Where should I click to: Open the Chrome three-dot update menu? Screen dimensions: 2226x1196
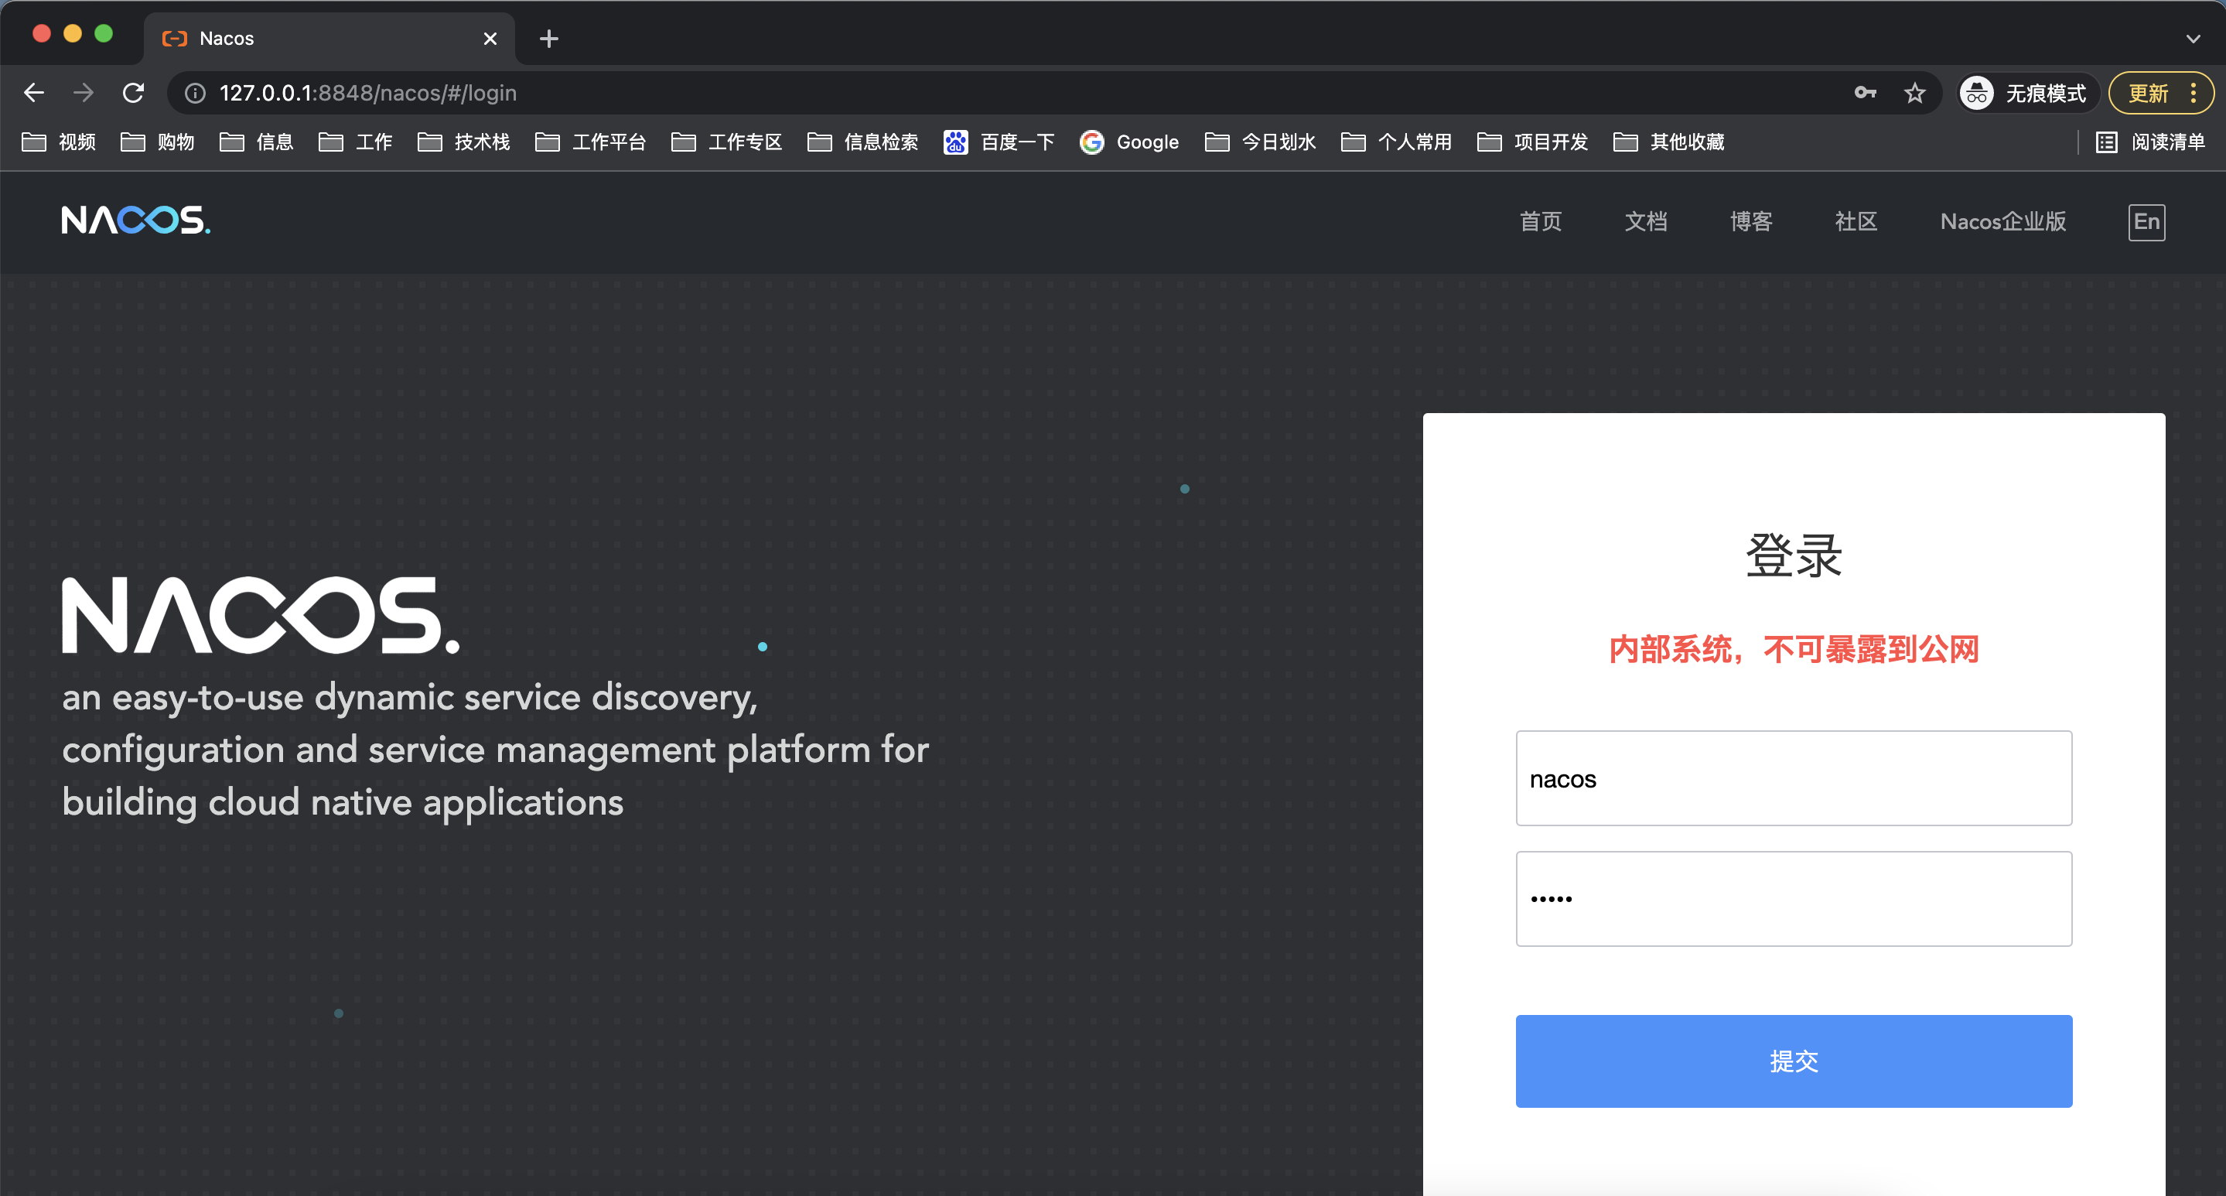pos(2194,93)
